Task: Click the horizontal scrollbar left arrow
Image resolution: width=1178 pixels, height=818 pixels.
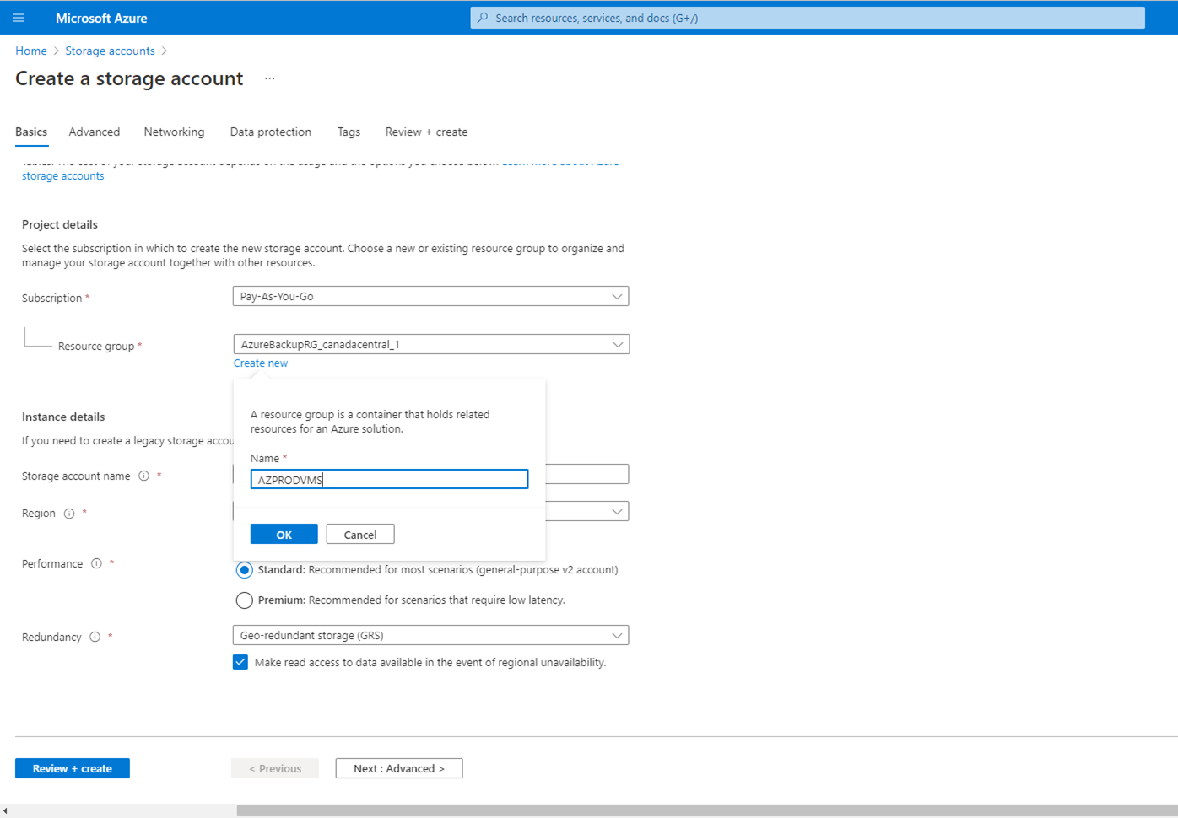Action: (5, 811)
